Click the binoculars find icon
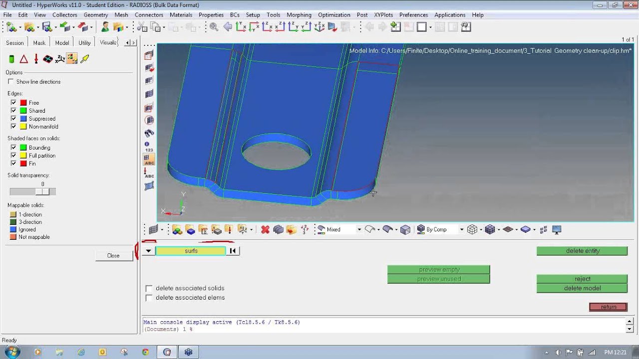Viewport: 639px width, 359px height. pos(149,133)
